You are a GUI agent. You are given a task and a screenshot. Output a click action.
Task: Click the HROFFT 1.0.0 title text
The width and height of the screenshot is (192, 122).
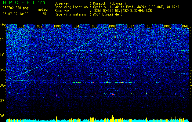(x=24, y=2)
